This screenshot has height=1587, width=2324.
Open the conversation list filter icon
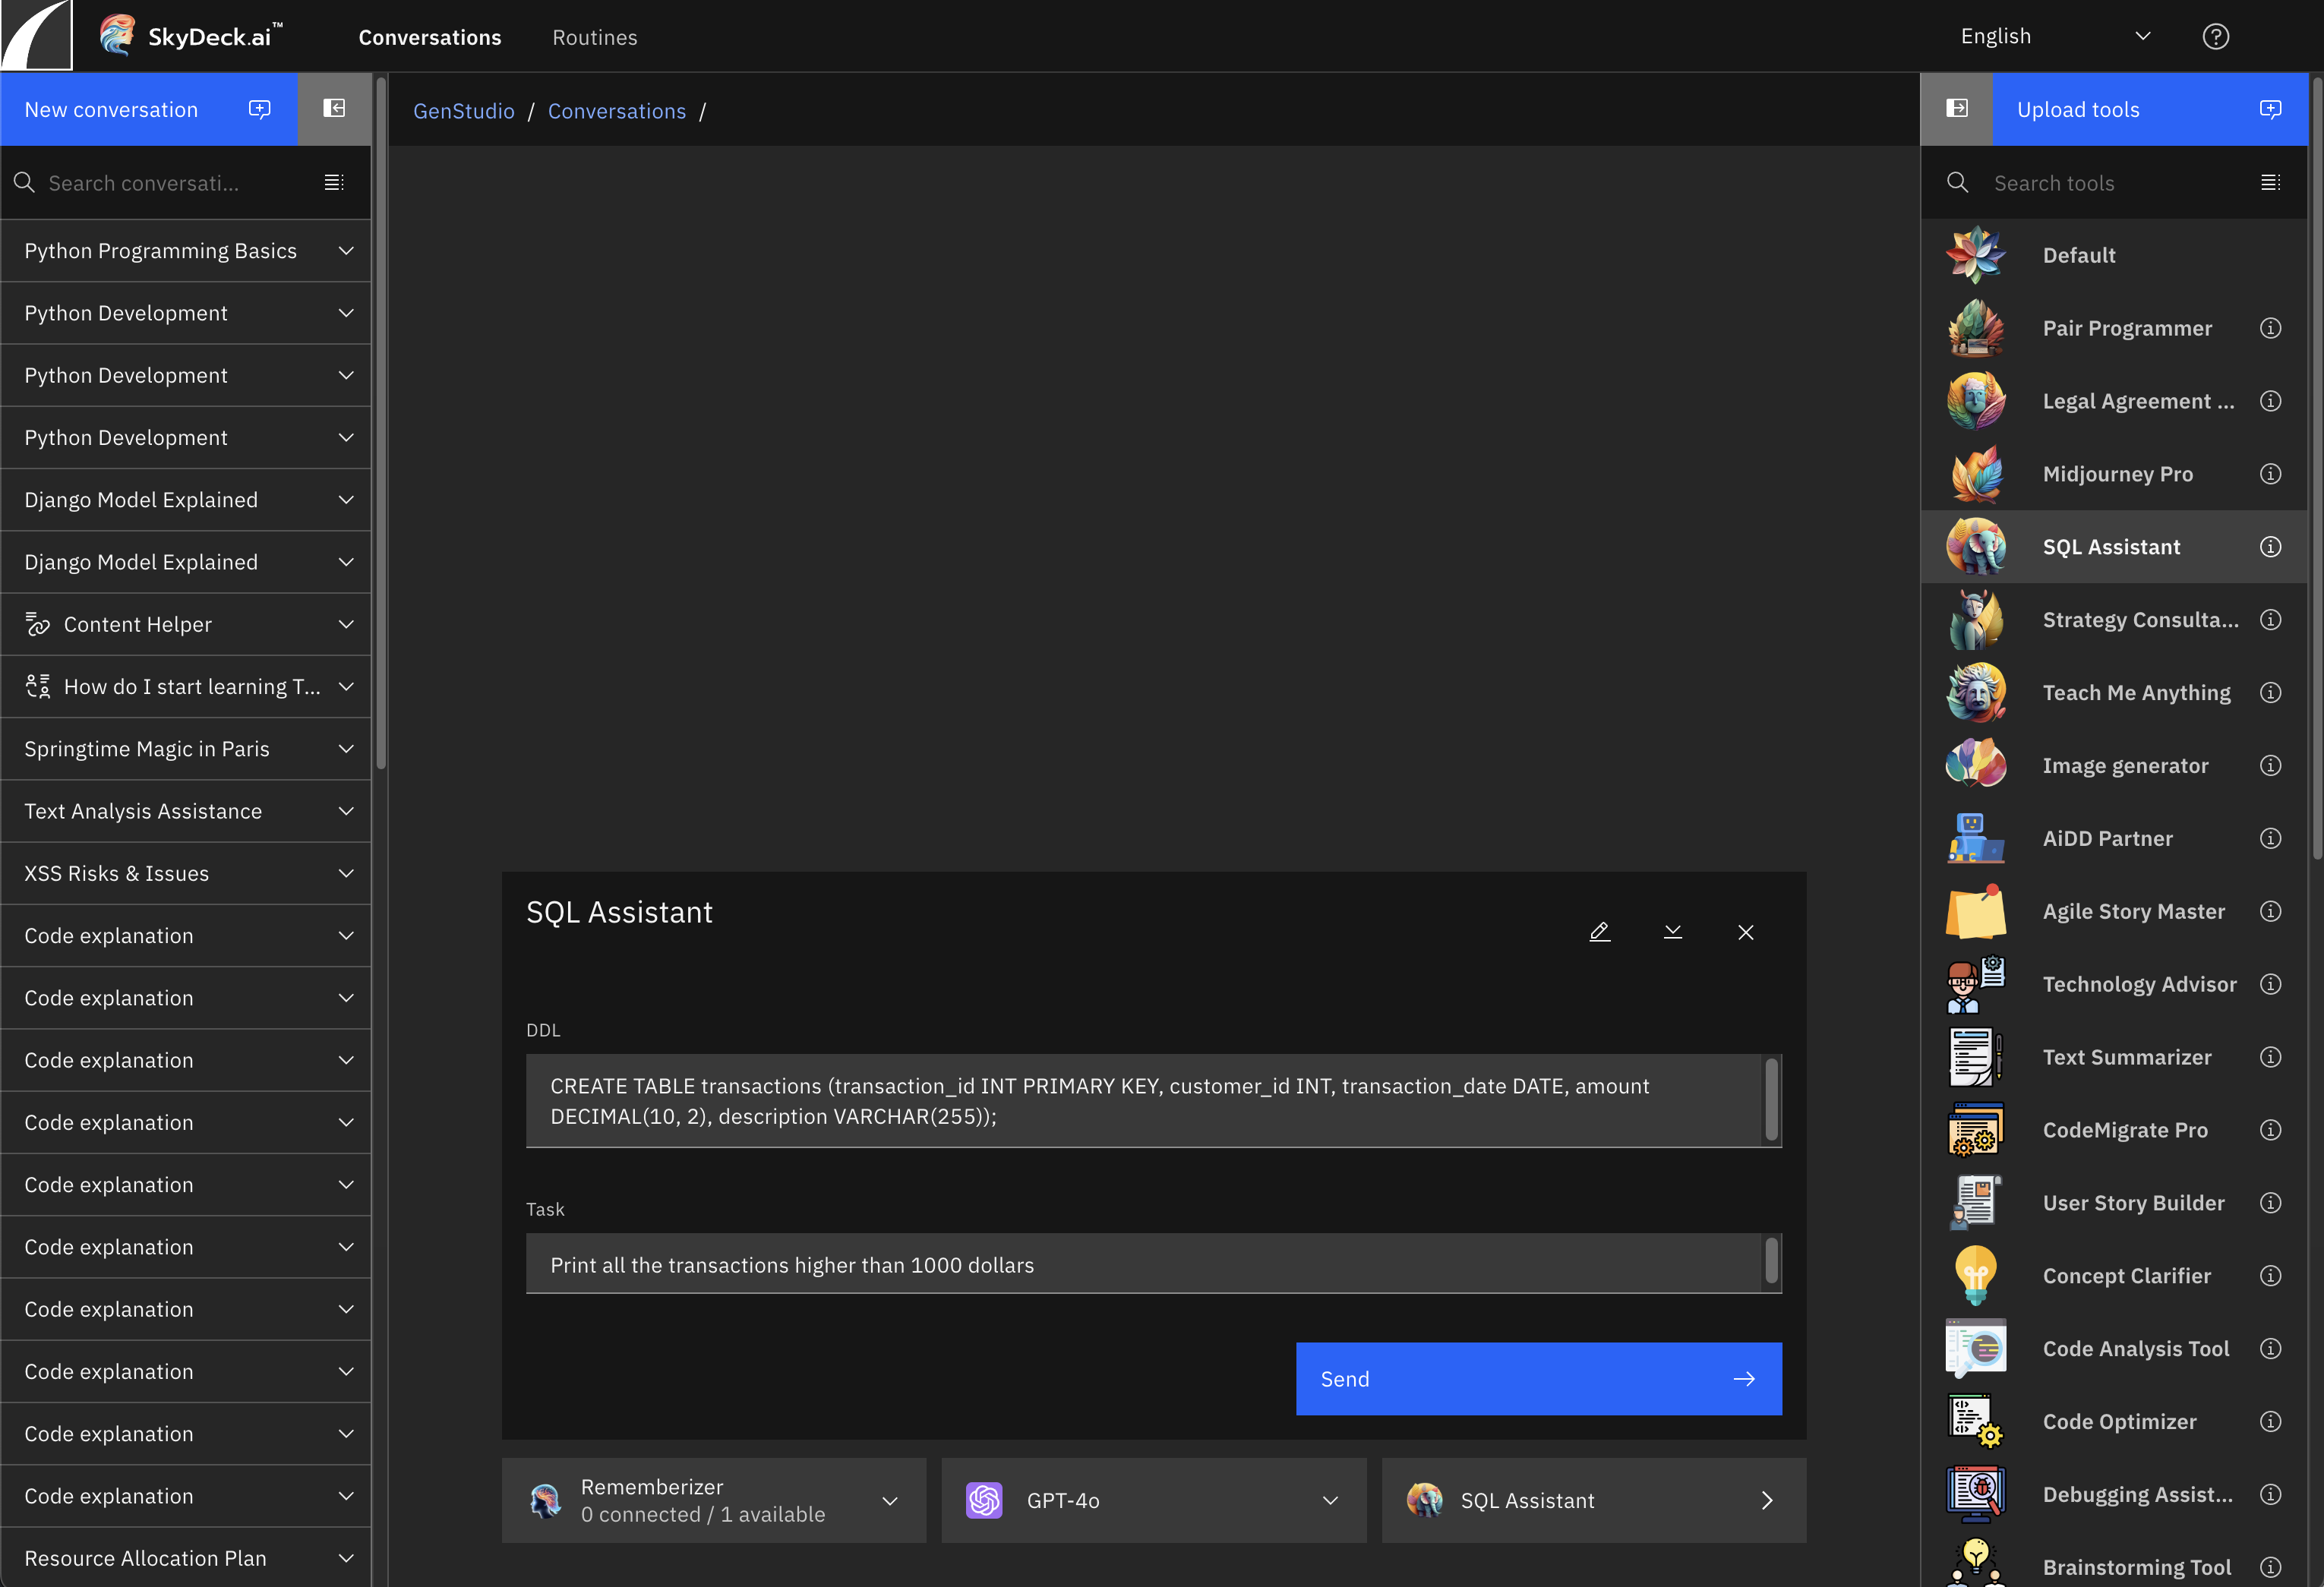coord(334,183)
